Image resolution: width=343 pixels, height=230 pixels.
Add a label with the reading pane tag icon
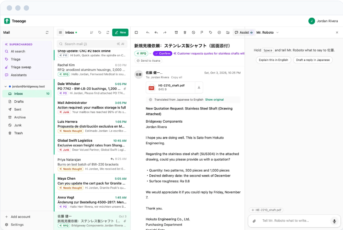tap(211, 32)
